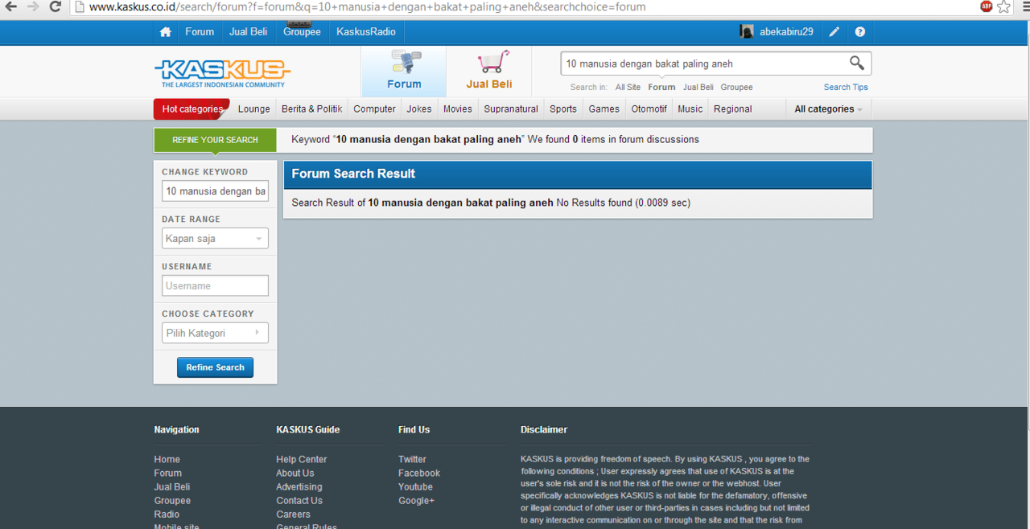Open the Date Range 'Kapan saja' dropdown
The height and width of the screenshot is (529, 1030).
point(215,239)
